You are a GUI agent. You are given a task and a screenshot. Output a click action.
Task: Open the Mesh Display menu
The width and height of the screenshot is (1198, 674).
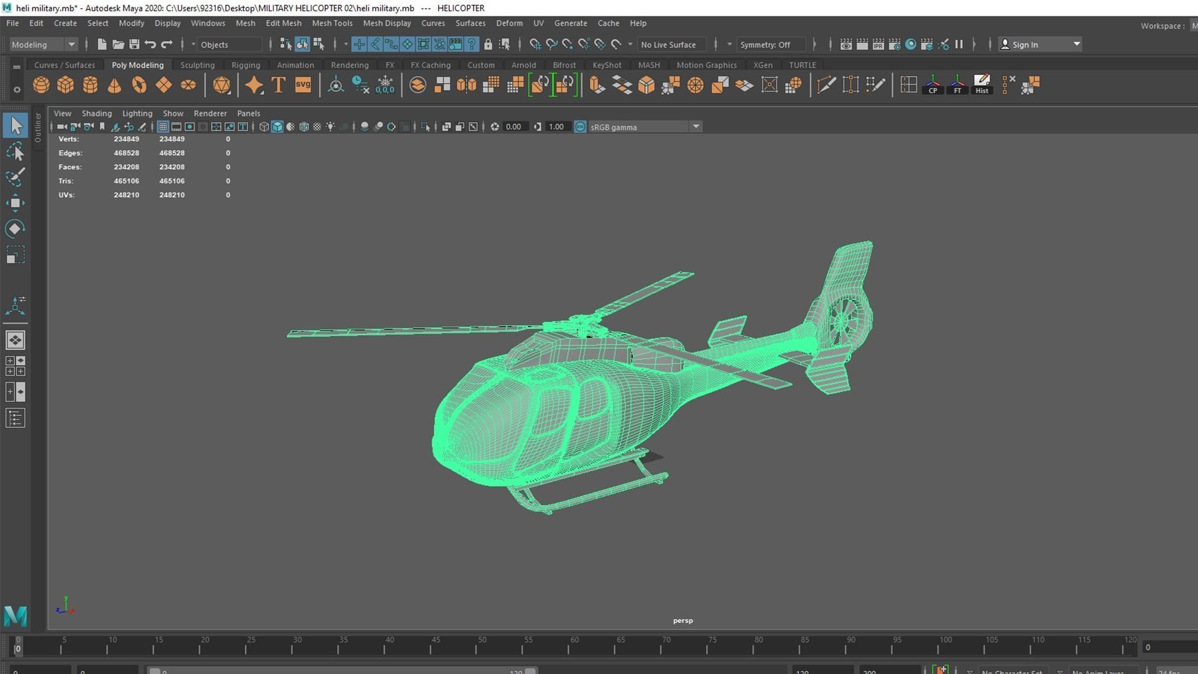pos(387,23)
